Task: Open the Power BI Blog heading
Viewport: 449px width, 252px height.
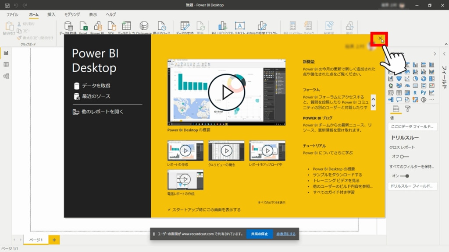Action: [x=317, y=118]
